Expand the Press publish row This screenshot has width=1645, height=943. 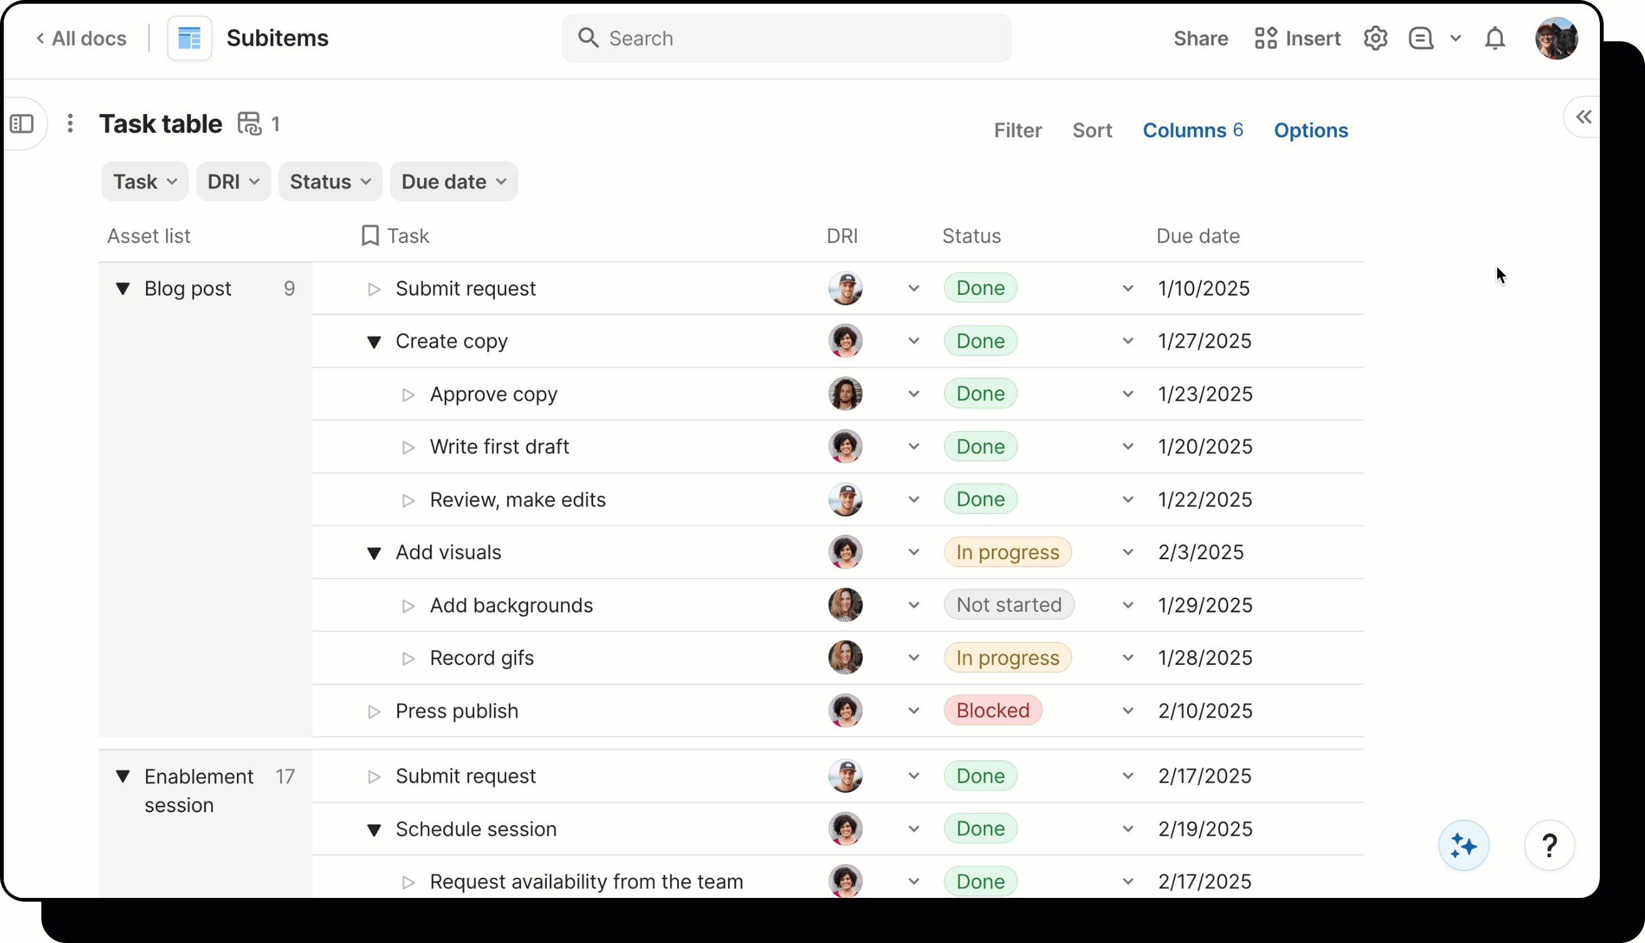coord(374,711)
